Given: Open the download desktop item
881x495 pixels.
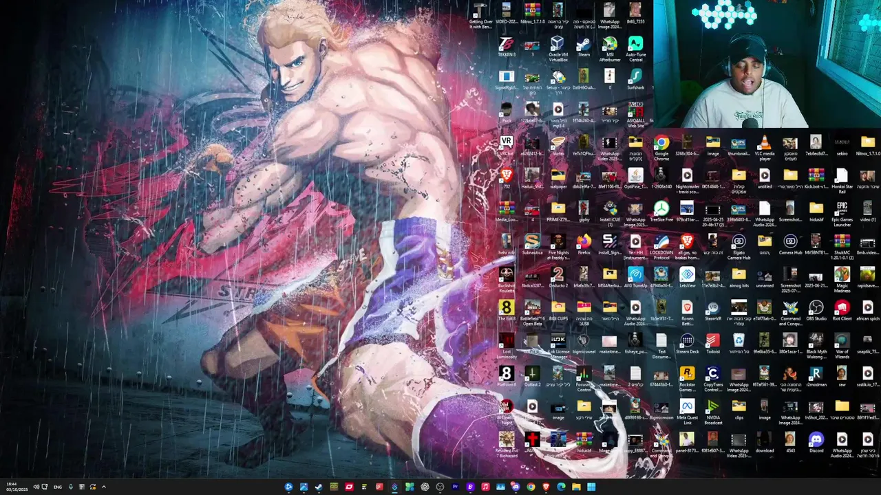Looking at the screenshot, I should tap(765, 443).
